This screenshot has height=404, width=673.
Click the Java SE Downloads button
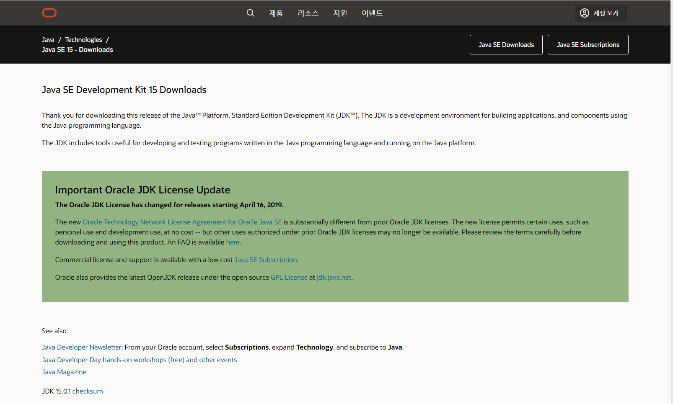coord(506,44)
